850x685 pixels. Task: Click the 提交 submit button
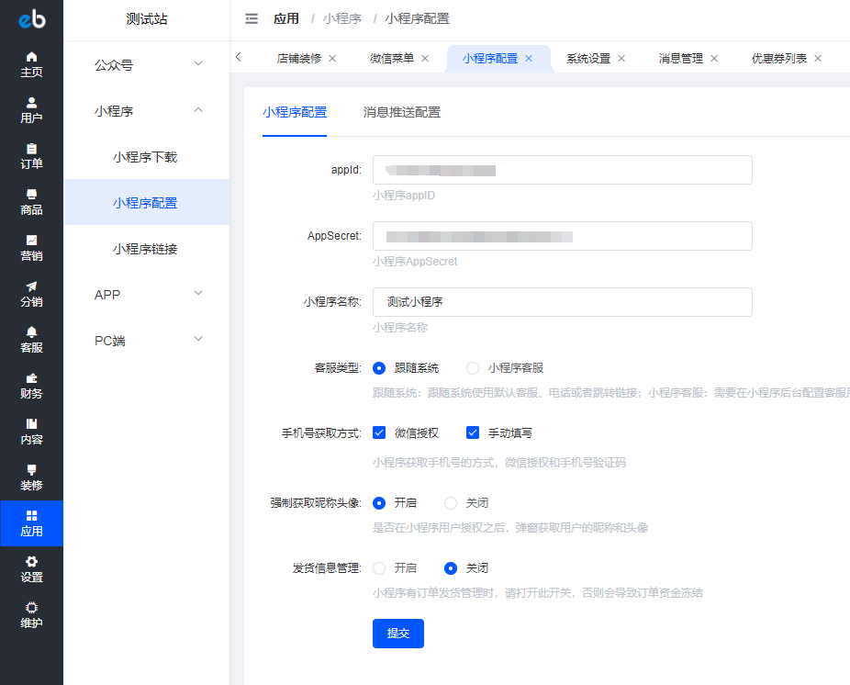point(397,634)
